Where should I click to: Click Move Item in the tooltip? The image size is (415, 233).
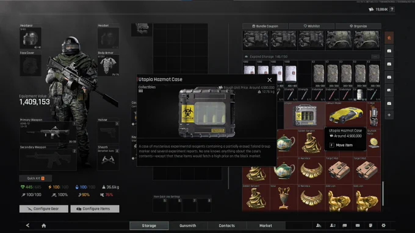click(344, 145)
